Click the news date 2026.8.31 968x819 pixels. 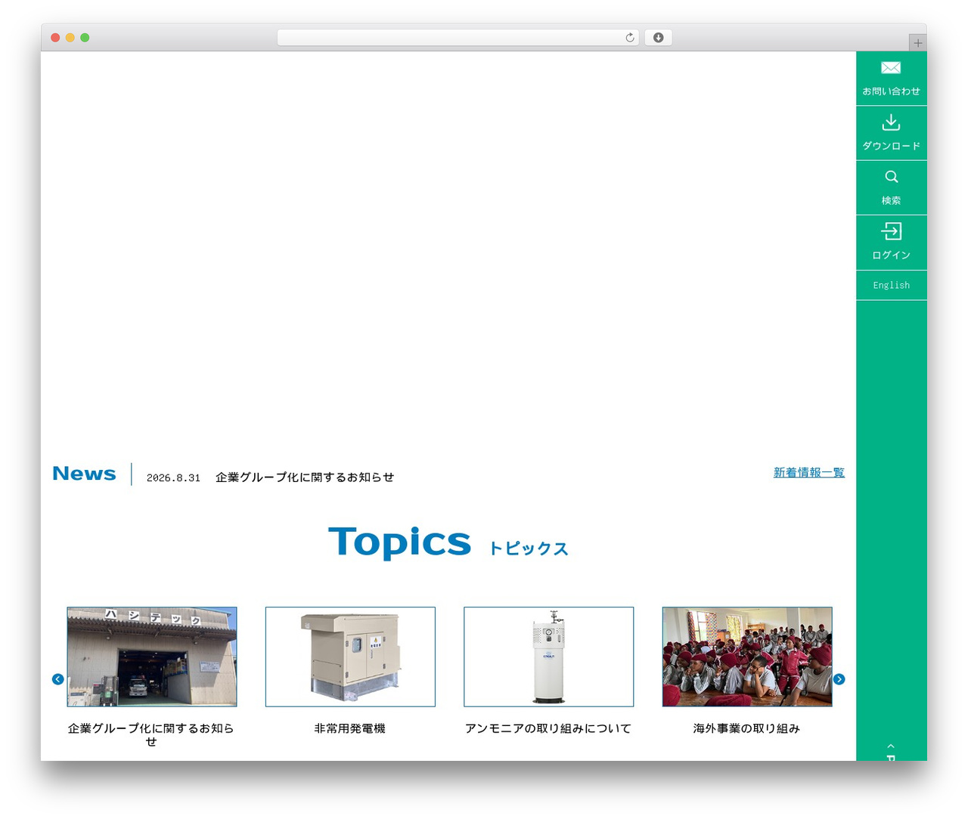[173, 478]
